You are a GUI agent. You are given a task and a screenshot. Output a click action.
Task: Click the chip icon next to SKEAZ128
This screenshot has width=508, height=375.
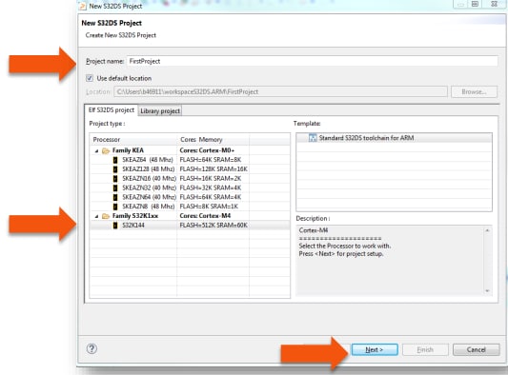point(115,169)
